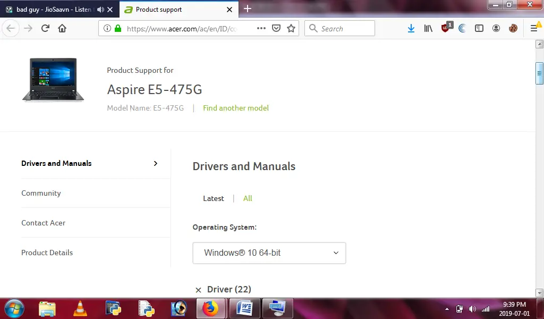This screenshot has height=319, width=544.
Task: Mute the JioSaavn tab audio
Action: click(x=100, y=10)
